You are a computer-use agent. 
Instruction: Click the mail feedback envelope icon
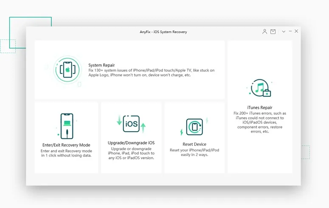(x=273, y=31)
